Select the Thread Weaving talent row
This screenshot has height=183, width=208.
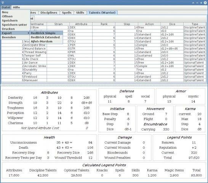104,52
